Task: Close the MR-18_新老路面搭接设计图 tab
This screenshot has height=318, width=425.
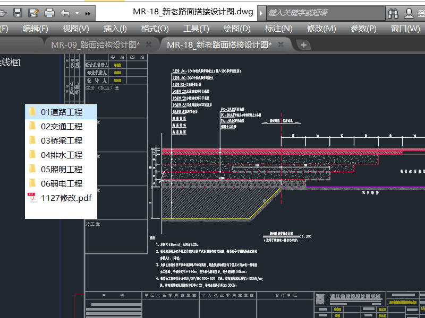Action: tap(281, 45)
